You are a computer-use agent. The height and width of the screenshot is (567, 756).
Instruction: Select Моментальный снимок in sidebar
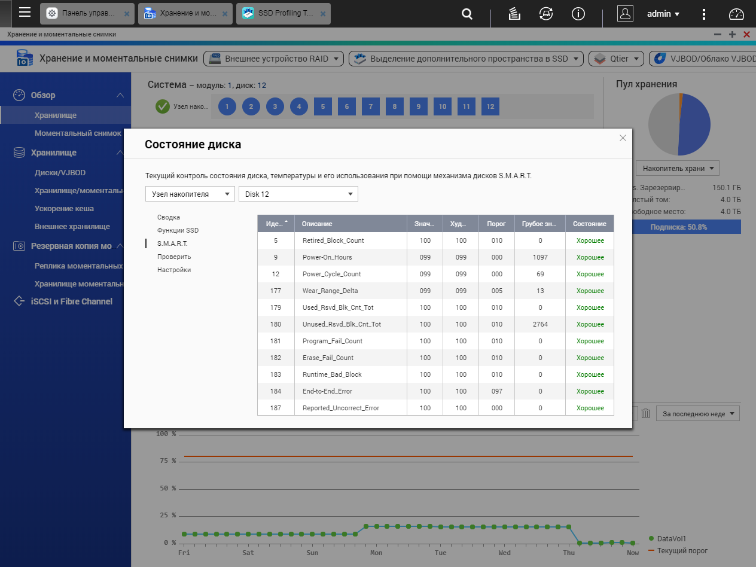click(x=78, y=133)
